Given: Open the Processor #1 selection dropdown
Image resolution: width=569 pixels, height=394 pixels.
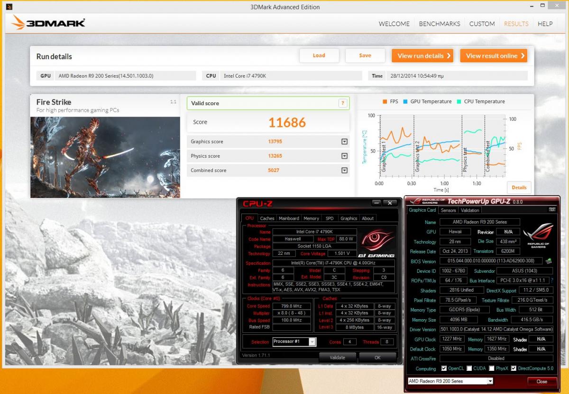Looking at the screenshot, I should coord(312,341).
